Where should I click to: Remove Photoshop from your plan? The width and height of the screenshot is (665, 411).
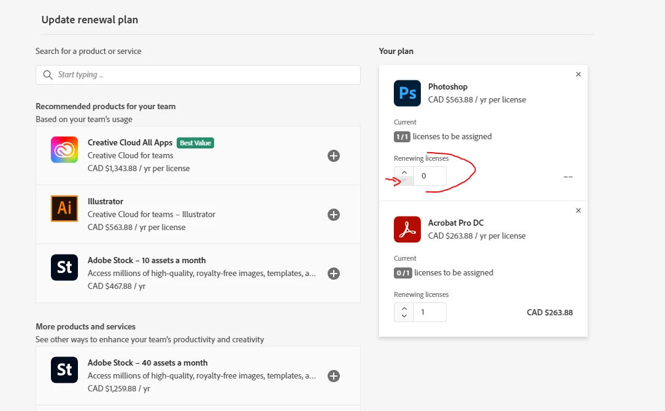578,74
